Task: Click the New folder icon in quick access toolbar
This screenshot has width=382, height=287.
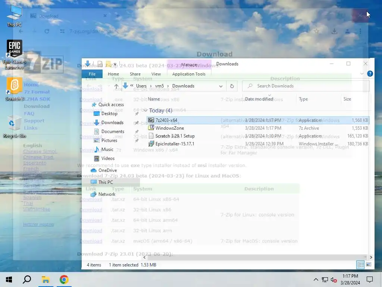Action: [x=108, y=64]
